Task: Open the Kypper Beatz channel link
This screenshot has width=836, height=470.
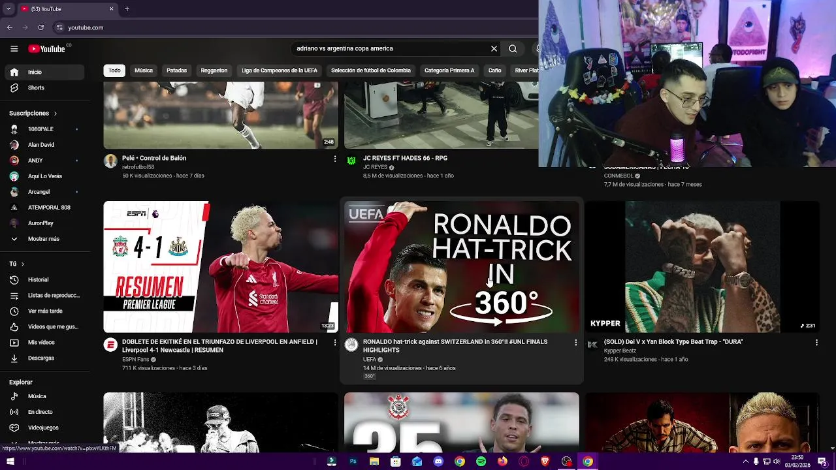Action: pyautogui.click(x=620, y=351)
